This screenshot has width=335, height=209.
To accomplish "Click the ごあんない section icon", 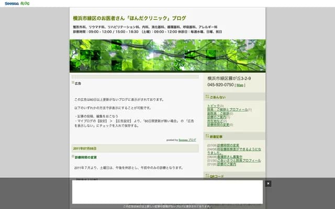I will (x=208, y=97).
